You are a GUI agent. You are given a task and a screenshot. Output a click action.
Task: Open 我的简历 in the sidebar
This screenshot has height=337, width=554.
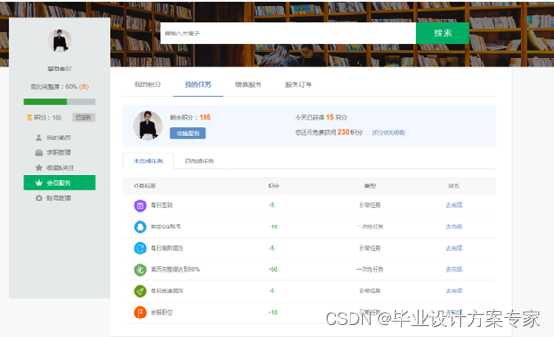click(x=59, y=137)
